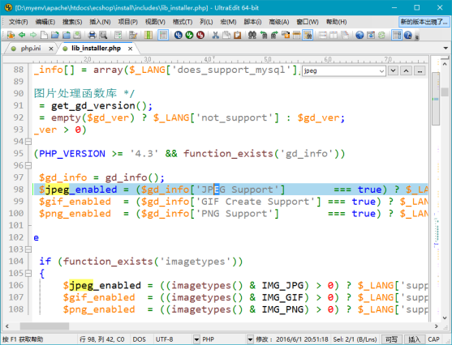Toggle 插入 insert mode status button

click(x=414, y=339)
